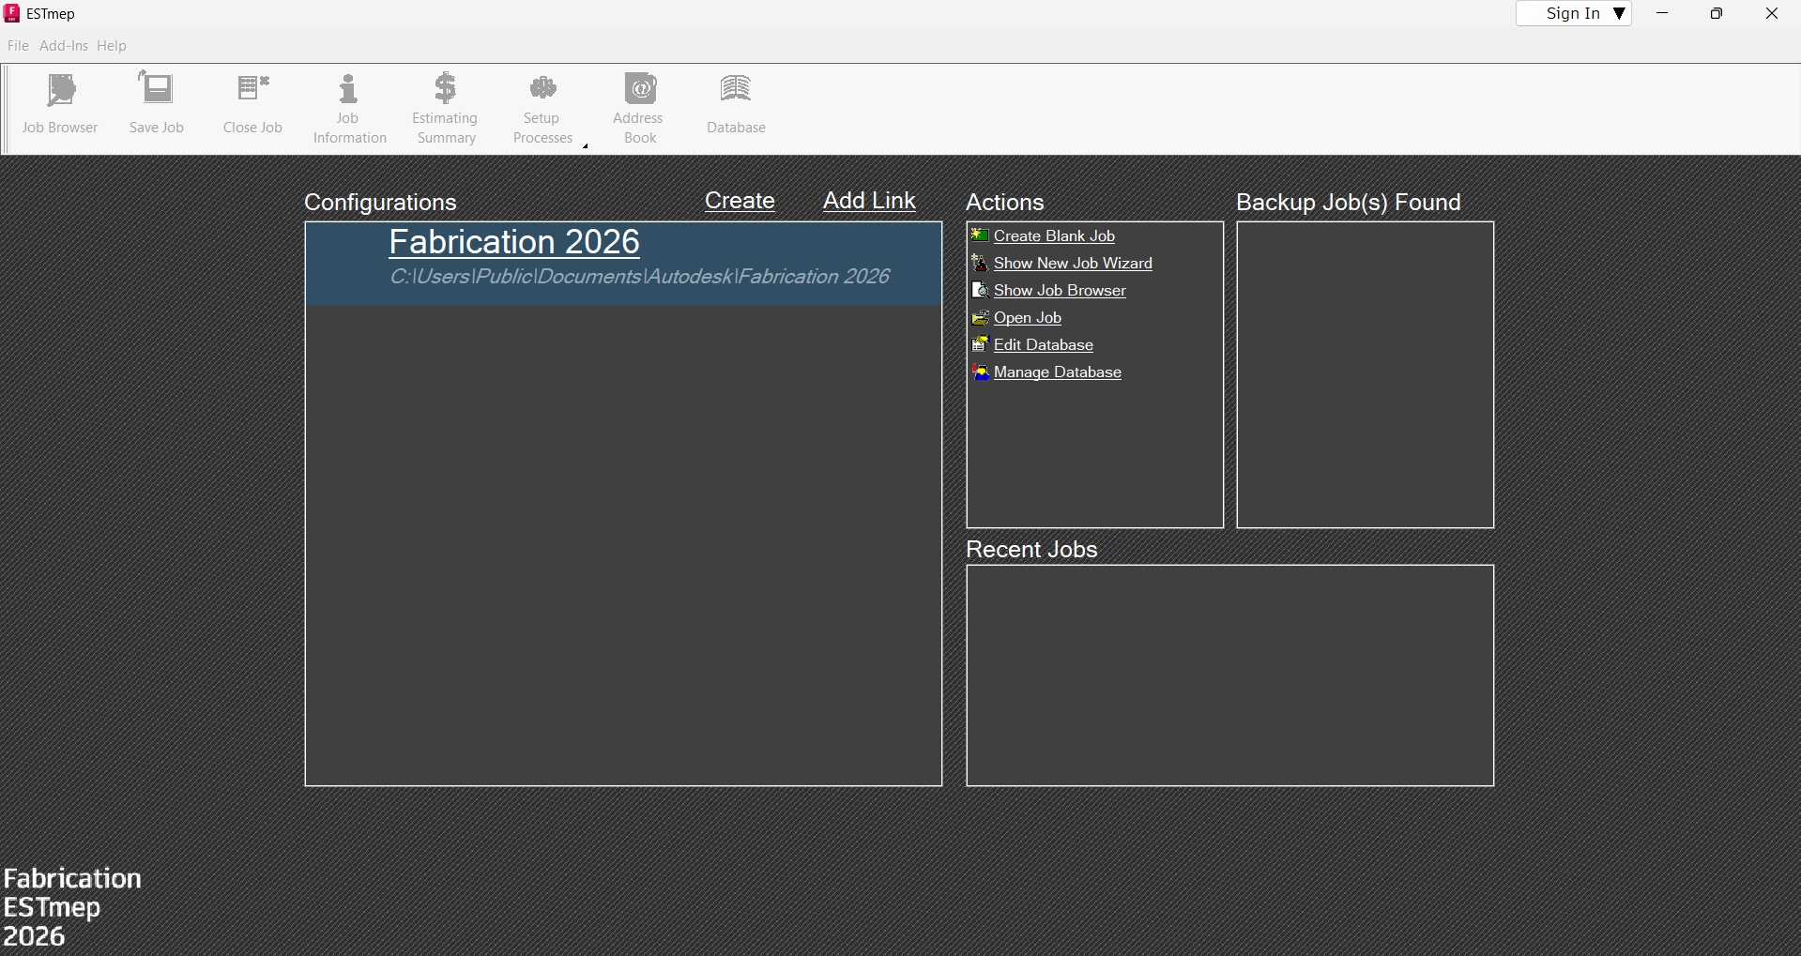The image size is (1801, 956).
Task: Click the Edit Database action link
Action: pos(1043,345)
